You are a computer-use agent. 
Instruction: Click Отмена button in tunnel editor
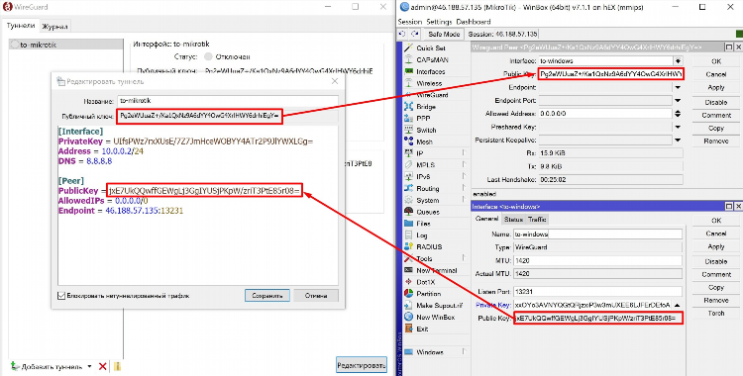coord(316,296)
